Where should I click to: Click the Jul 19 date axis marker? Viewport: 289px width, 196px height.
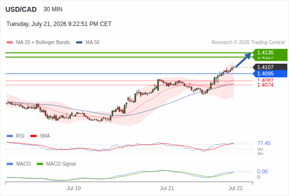tap(73, 188)
